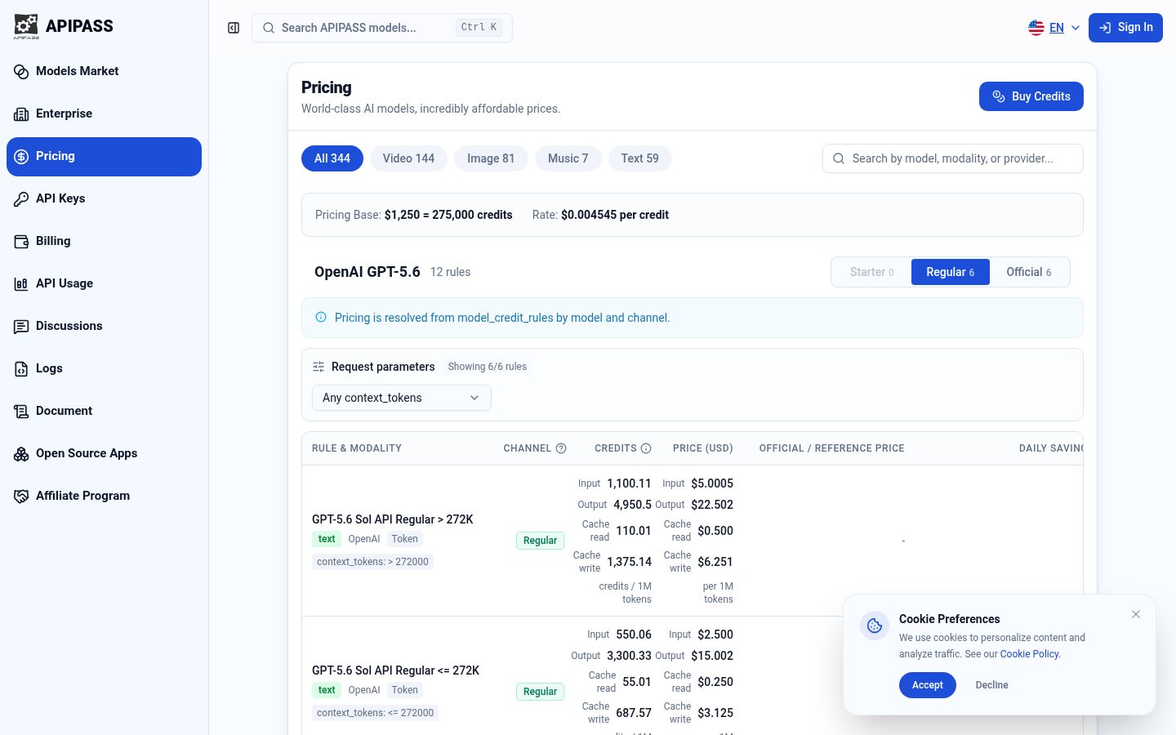
Task: Click the RULE & MODALITY column header
Action: point(357,448)
